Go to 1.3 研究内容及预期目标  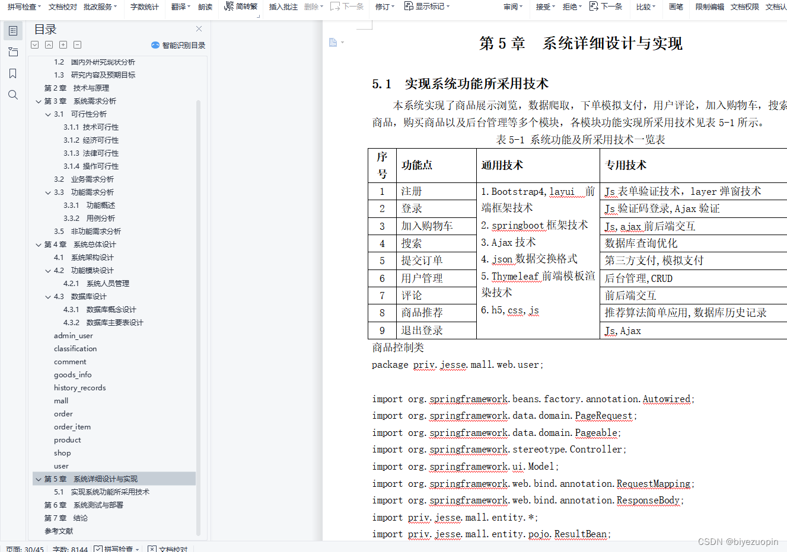point(94,75)
